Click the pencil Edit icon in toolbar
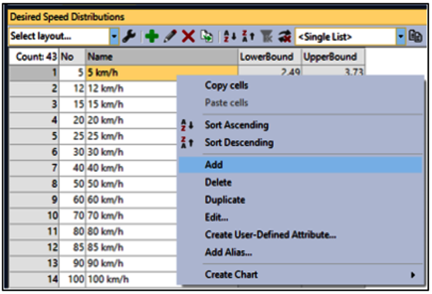432x294 pixels. click(170, 37)
